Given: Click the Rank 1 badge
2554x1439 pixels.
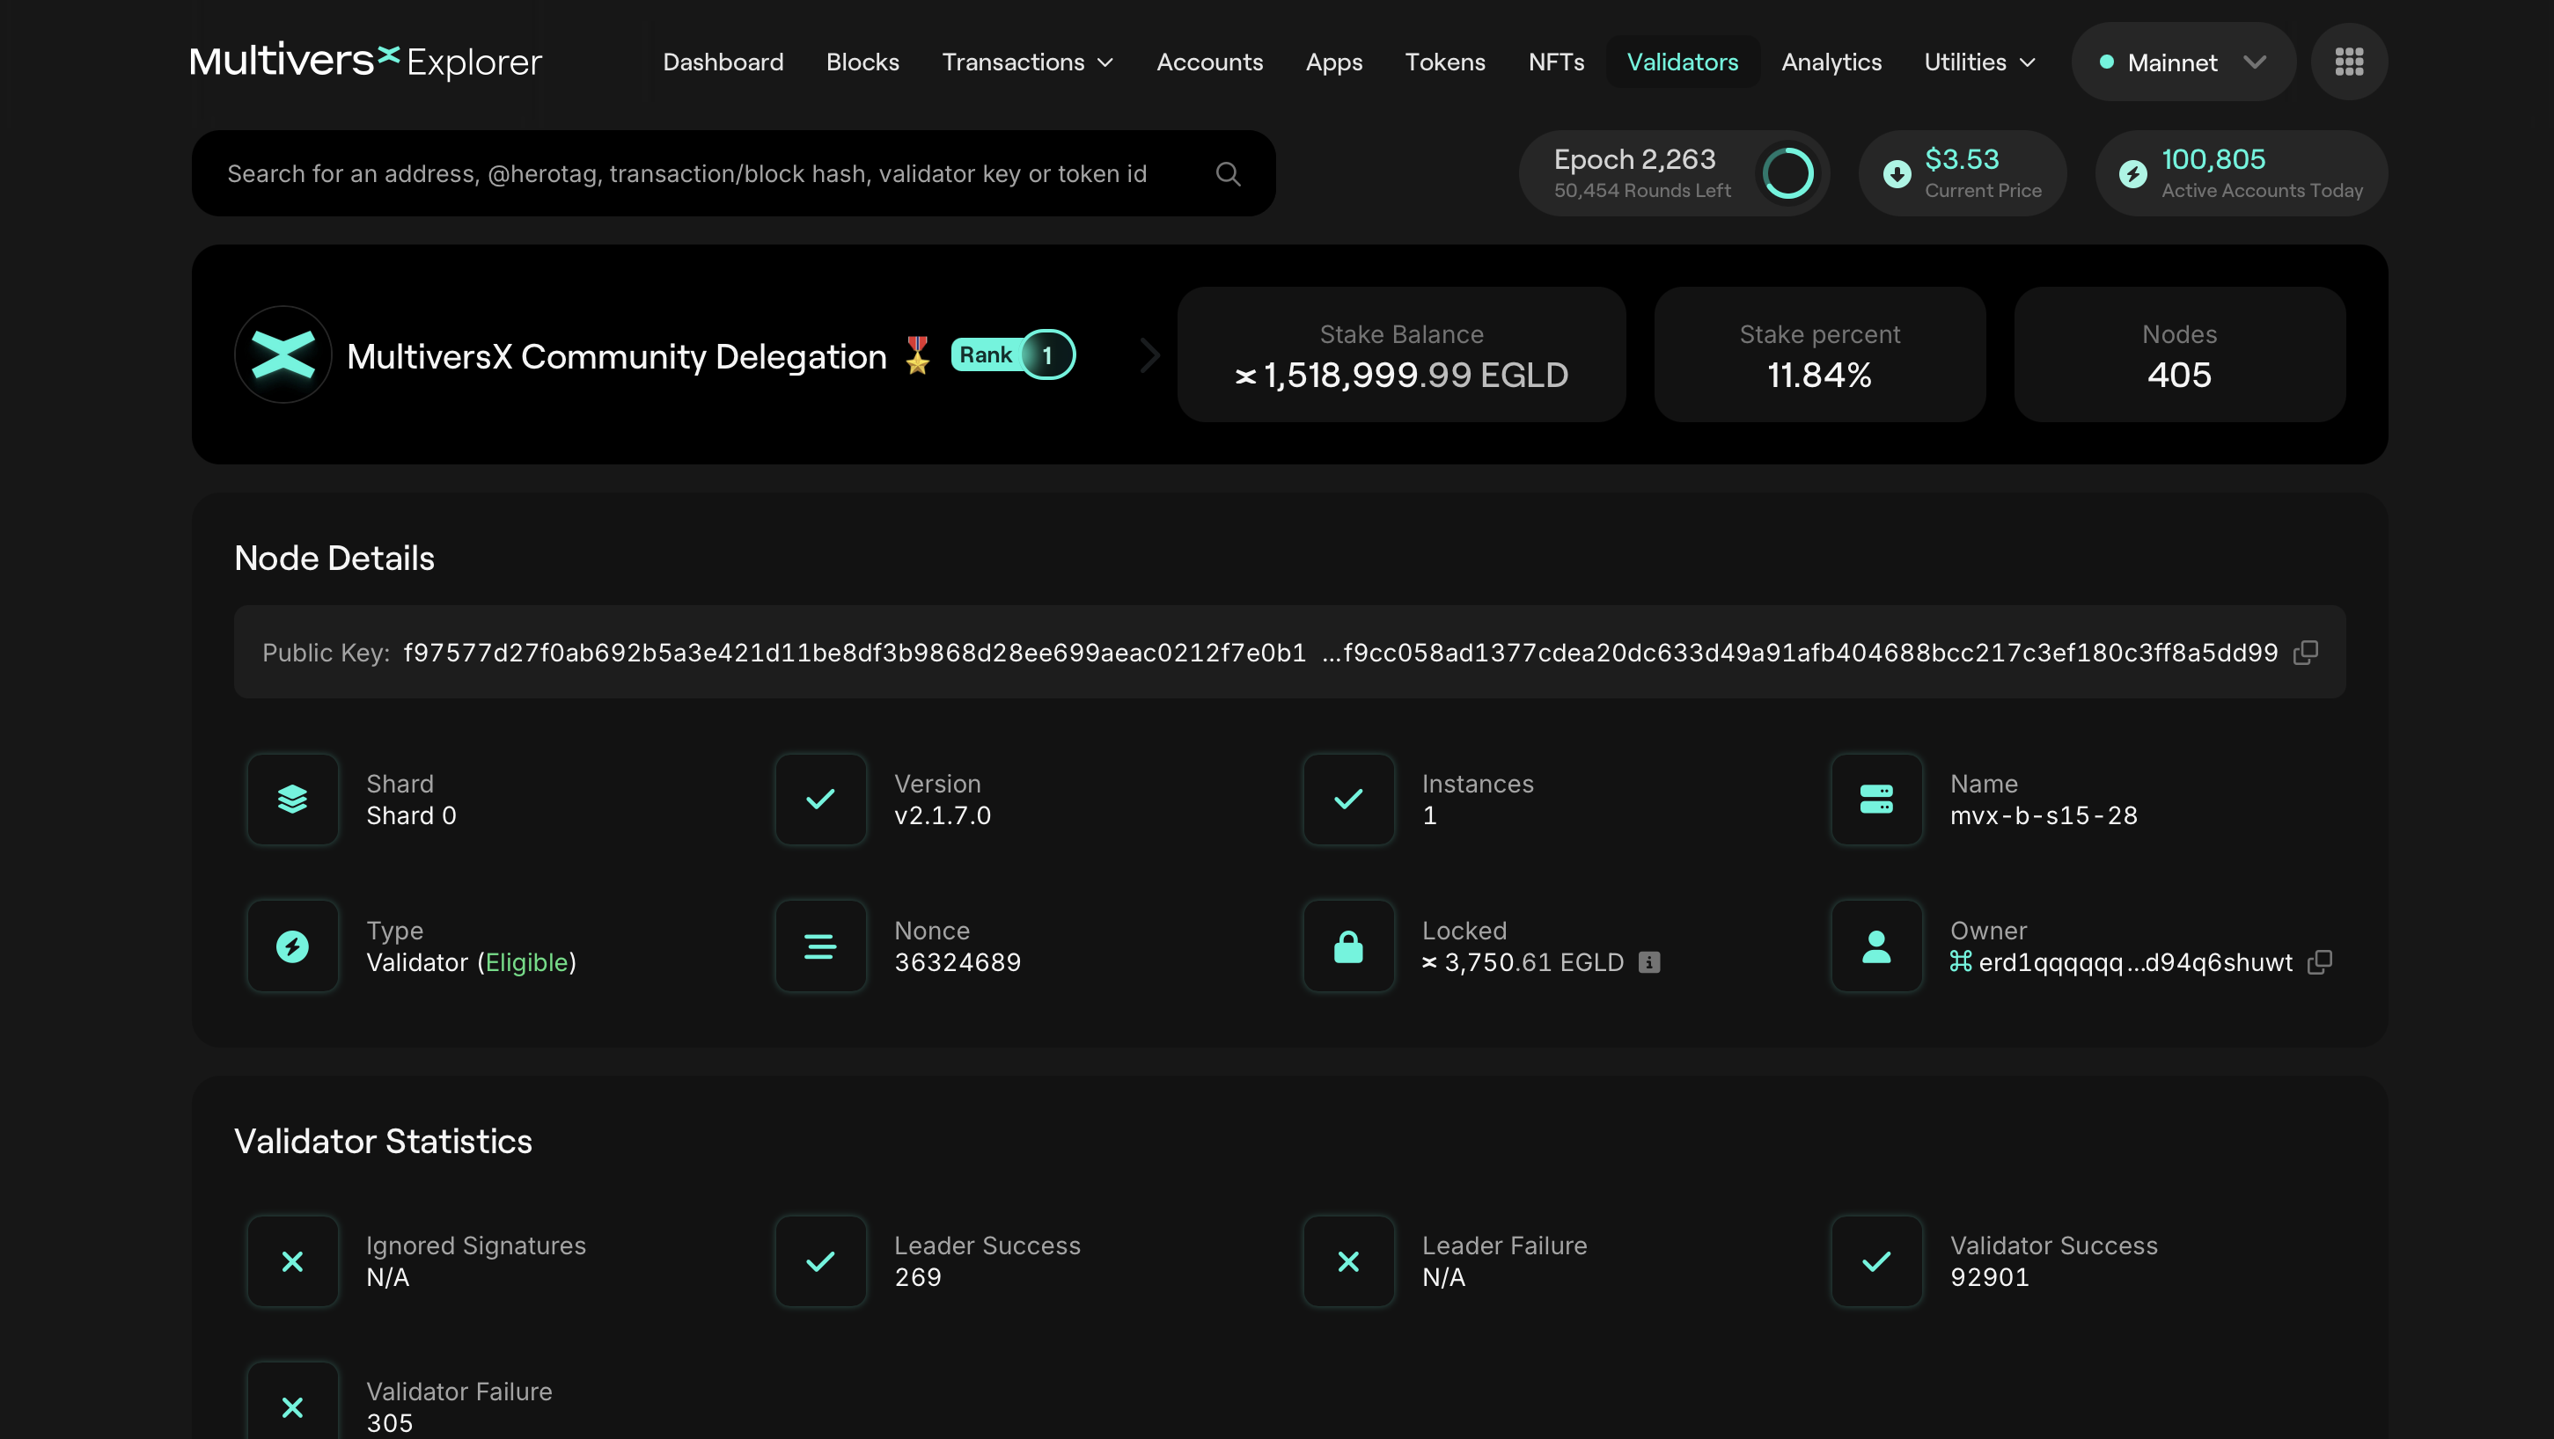Looking at the screenshot, I should click(x=1012, y=354).
